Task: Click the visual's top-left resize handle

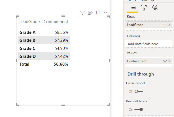Action: (x=17, y=17)
